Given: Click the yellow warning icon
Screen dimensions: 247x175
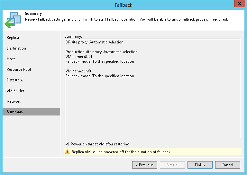Looking at the screenshot, I should coord(67,152).
